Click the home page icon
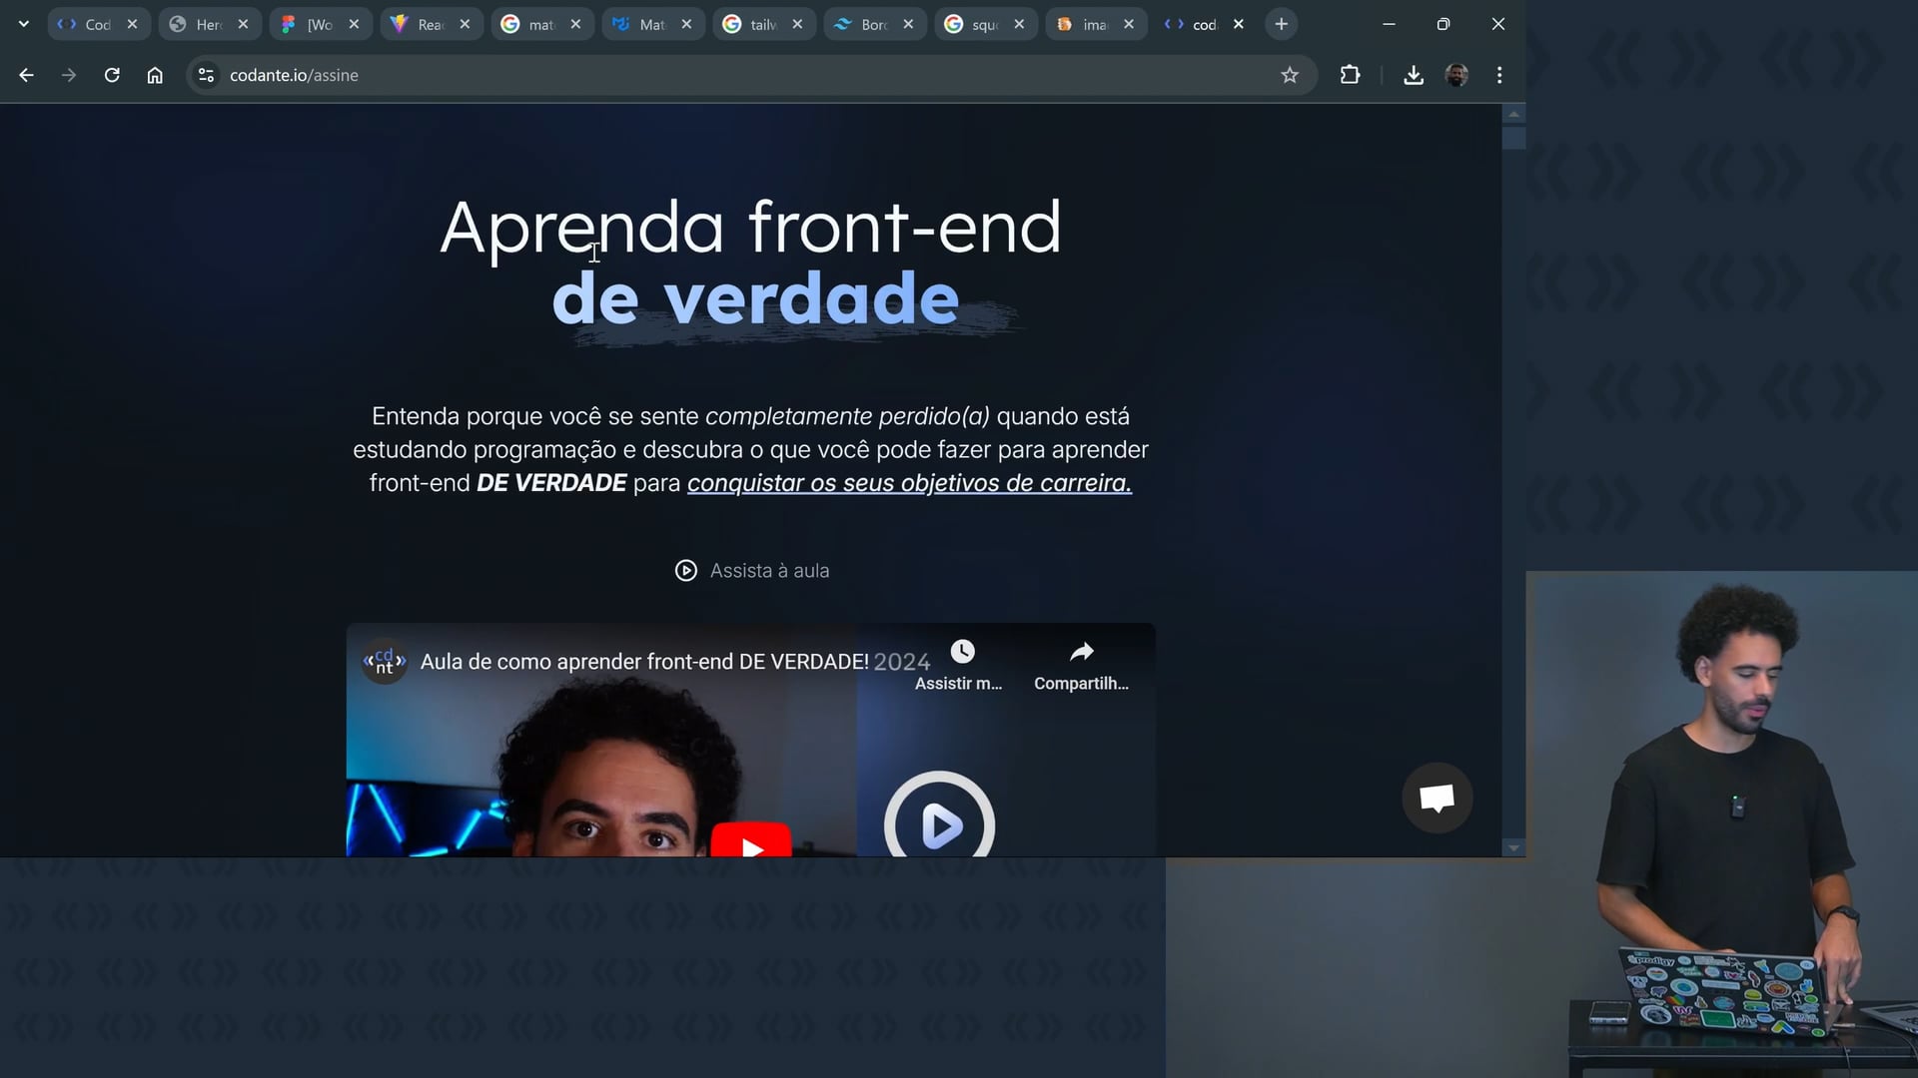 155,75
